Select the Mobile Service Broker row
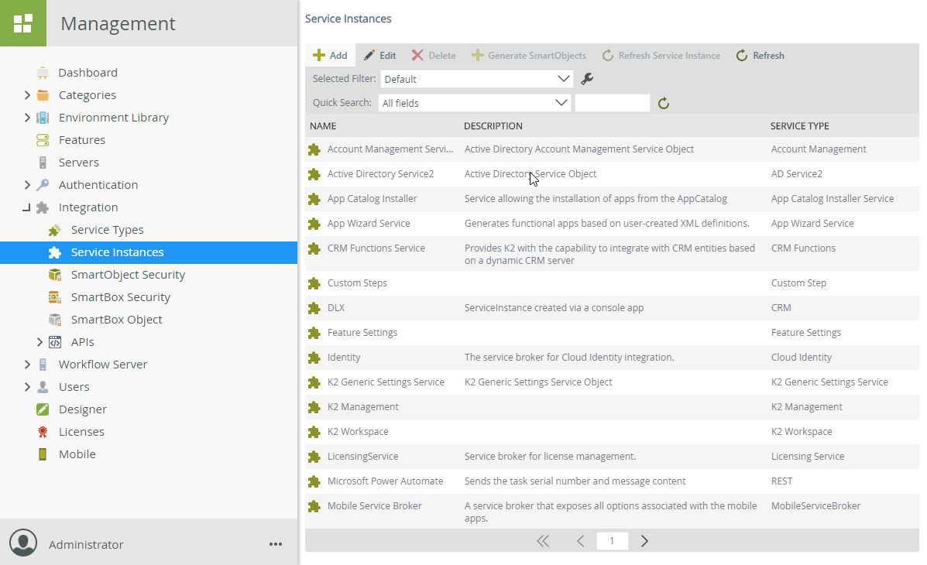 pyautogui.click(x=612, y=512)
